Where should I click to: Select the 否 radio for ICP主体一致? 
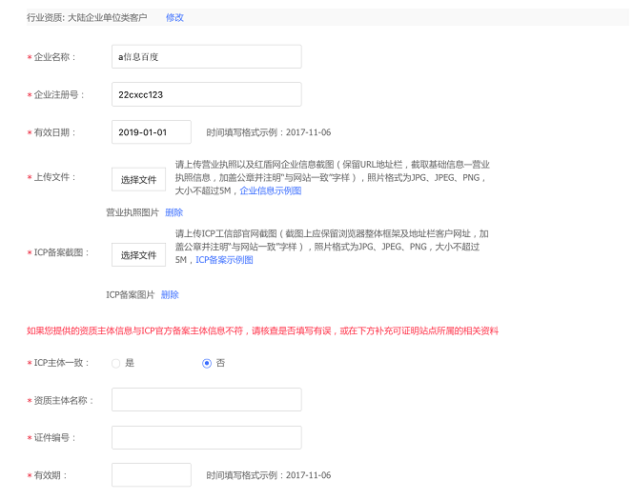(207, 363)
